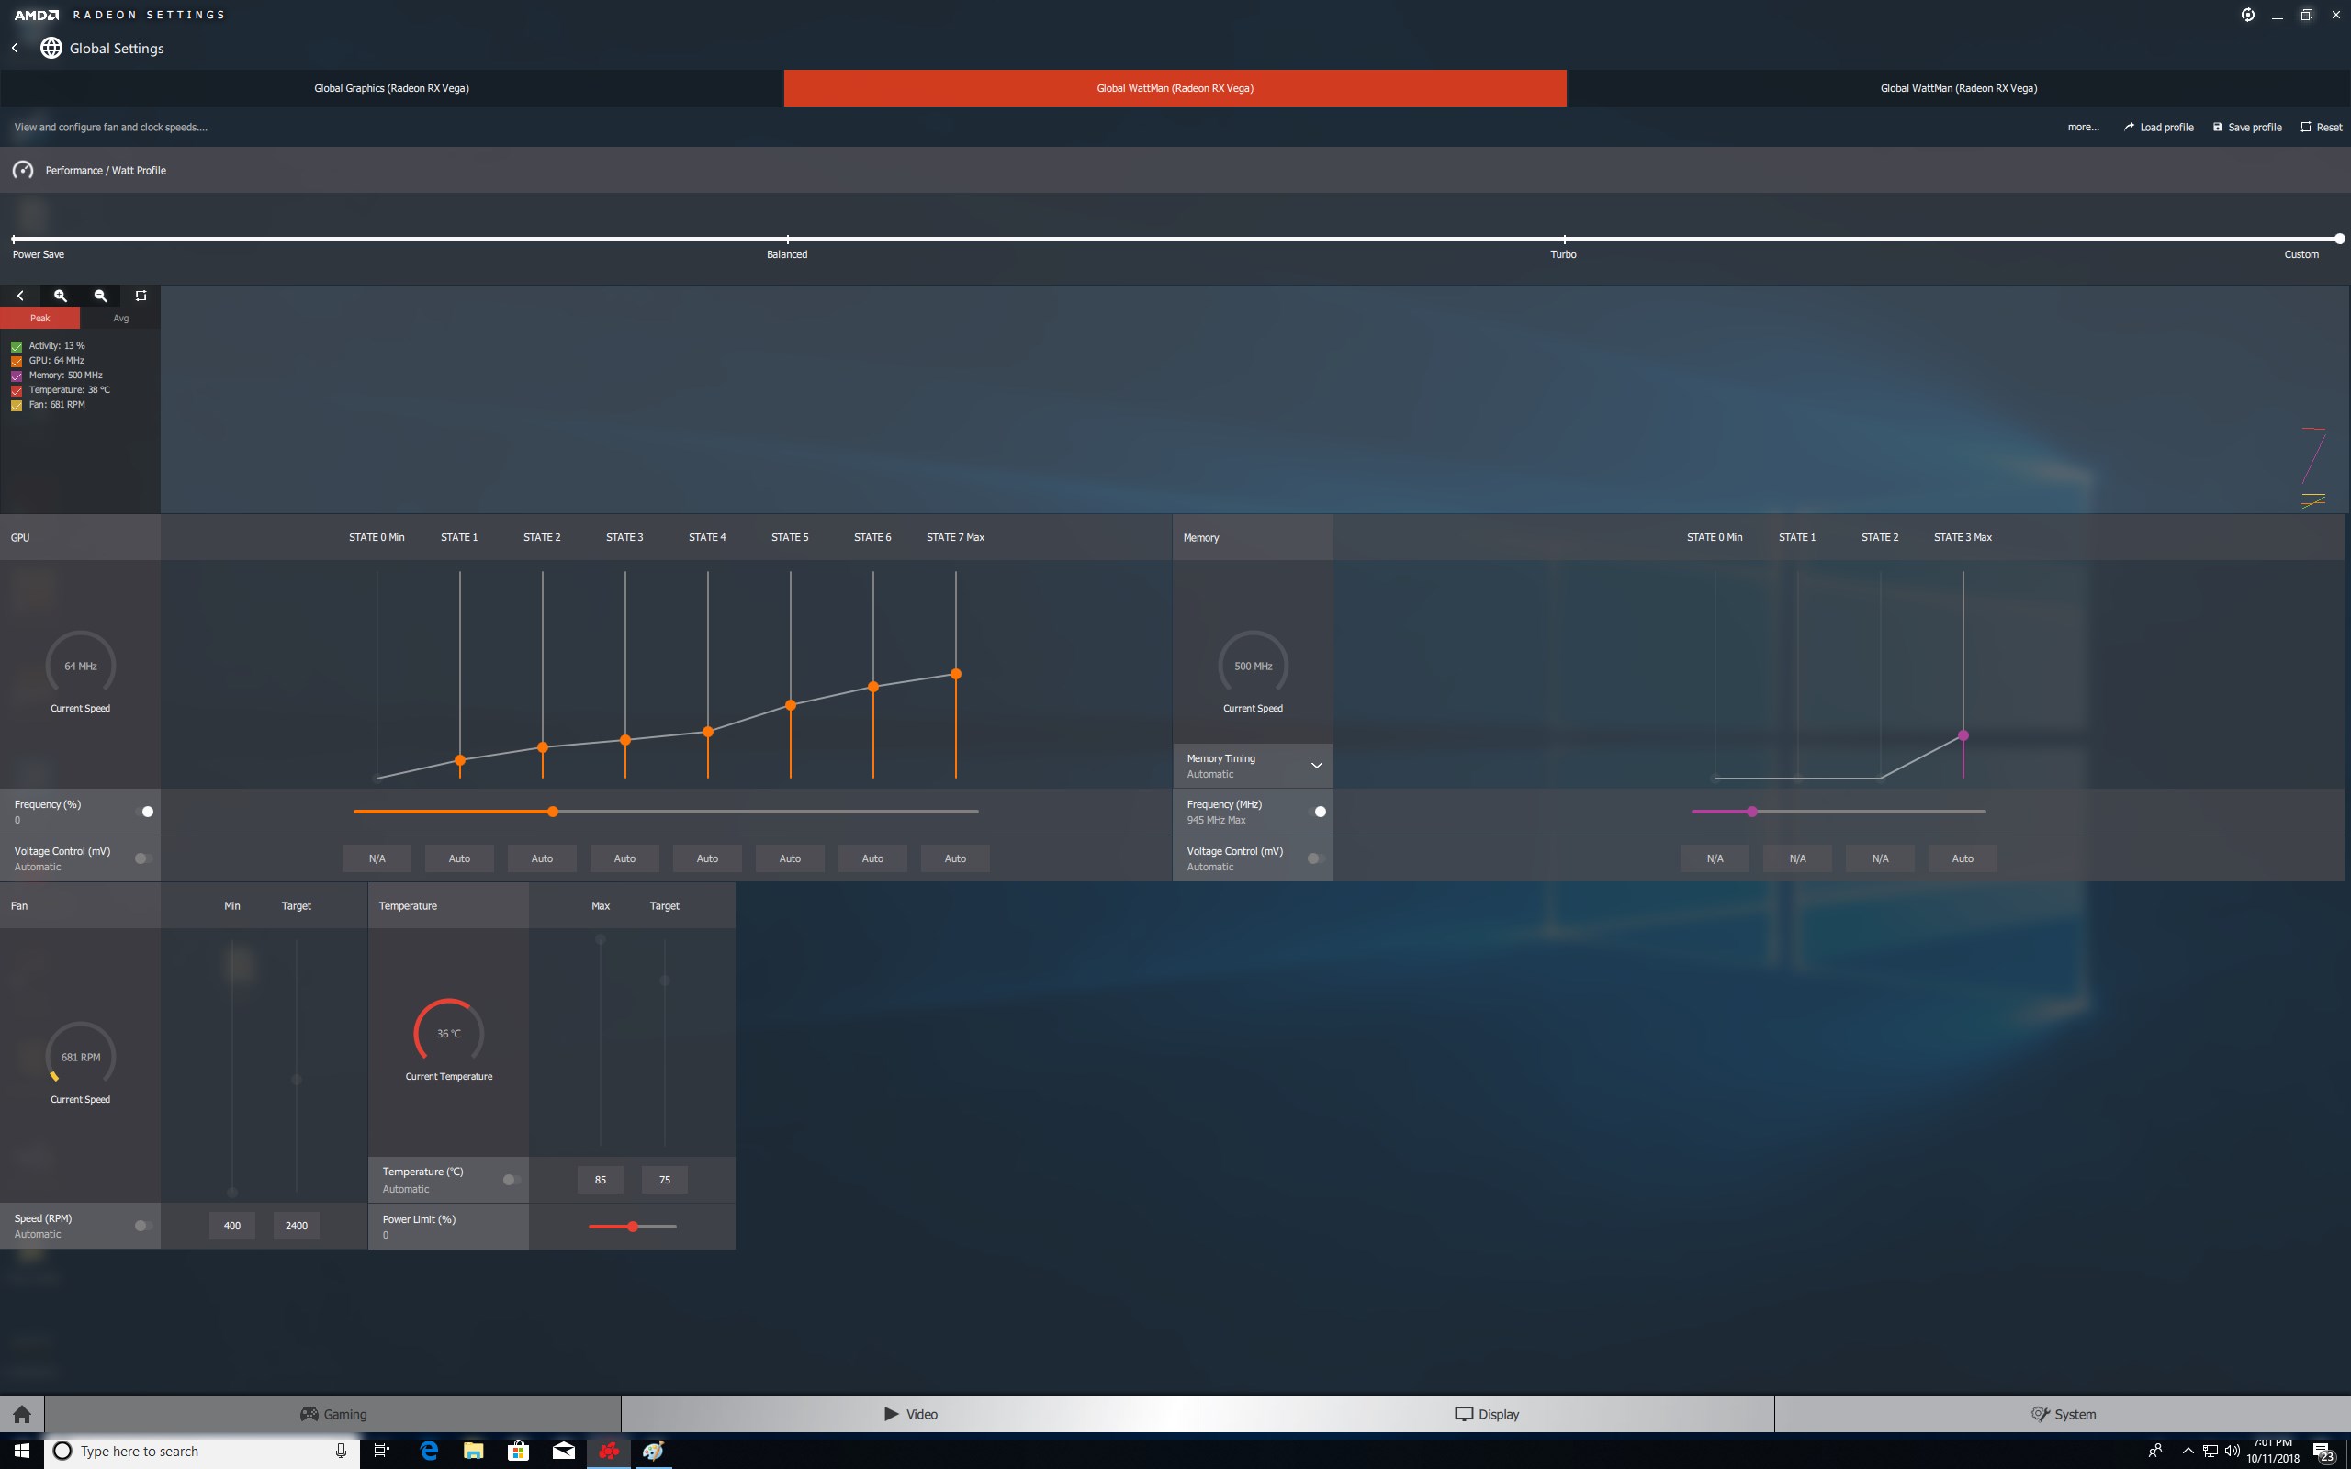Switch to Global Graphics (Radeon RX Vega) tab

pyautogui.click(x=391, y=88)
